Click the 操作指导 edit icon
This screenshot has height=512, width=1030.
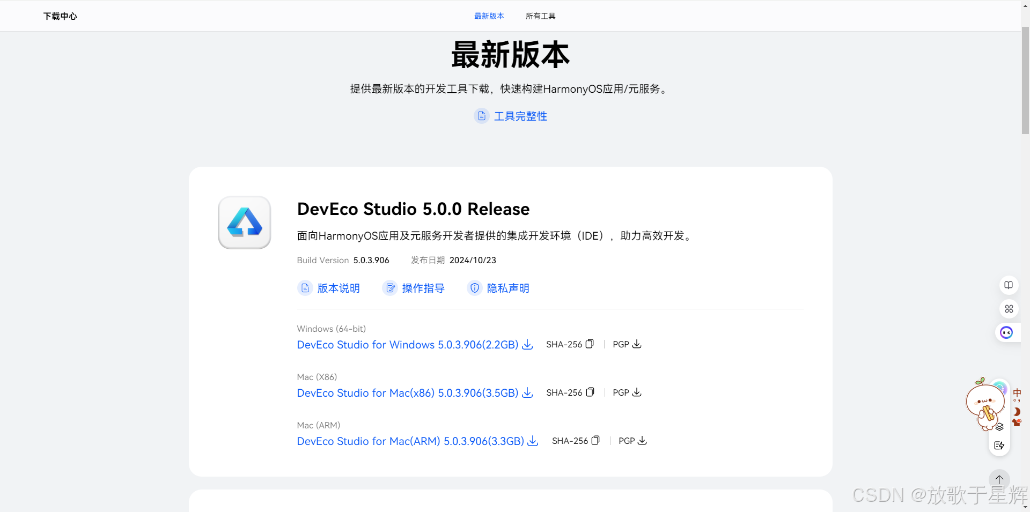(x=389, y=288)
